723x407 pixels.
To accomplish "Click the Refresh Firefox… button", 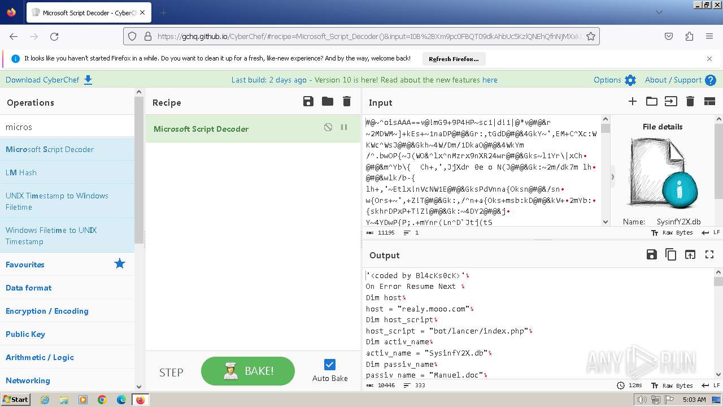I will click(454, 59).
